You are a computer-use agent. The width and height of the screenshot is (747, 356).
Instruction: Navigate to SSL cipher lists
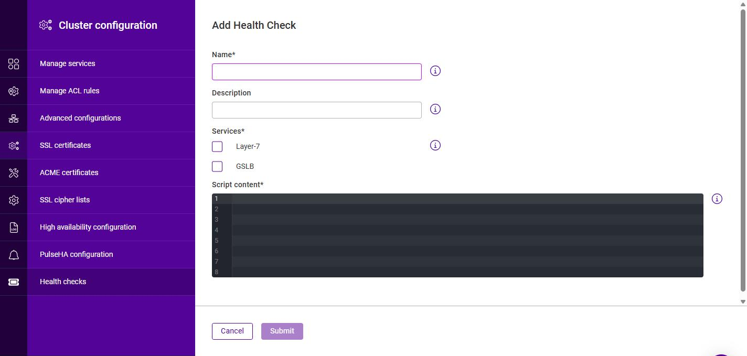(x=111, y=200)
